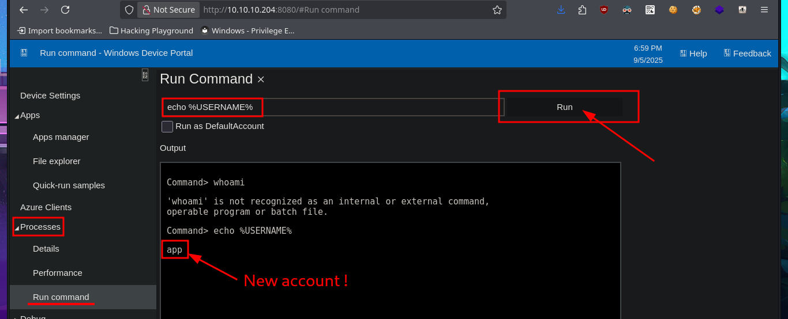The height and width of the screenshot is (319, 788).
Task: Show Not Secure site information
Action: 168,10
